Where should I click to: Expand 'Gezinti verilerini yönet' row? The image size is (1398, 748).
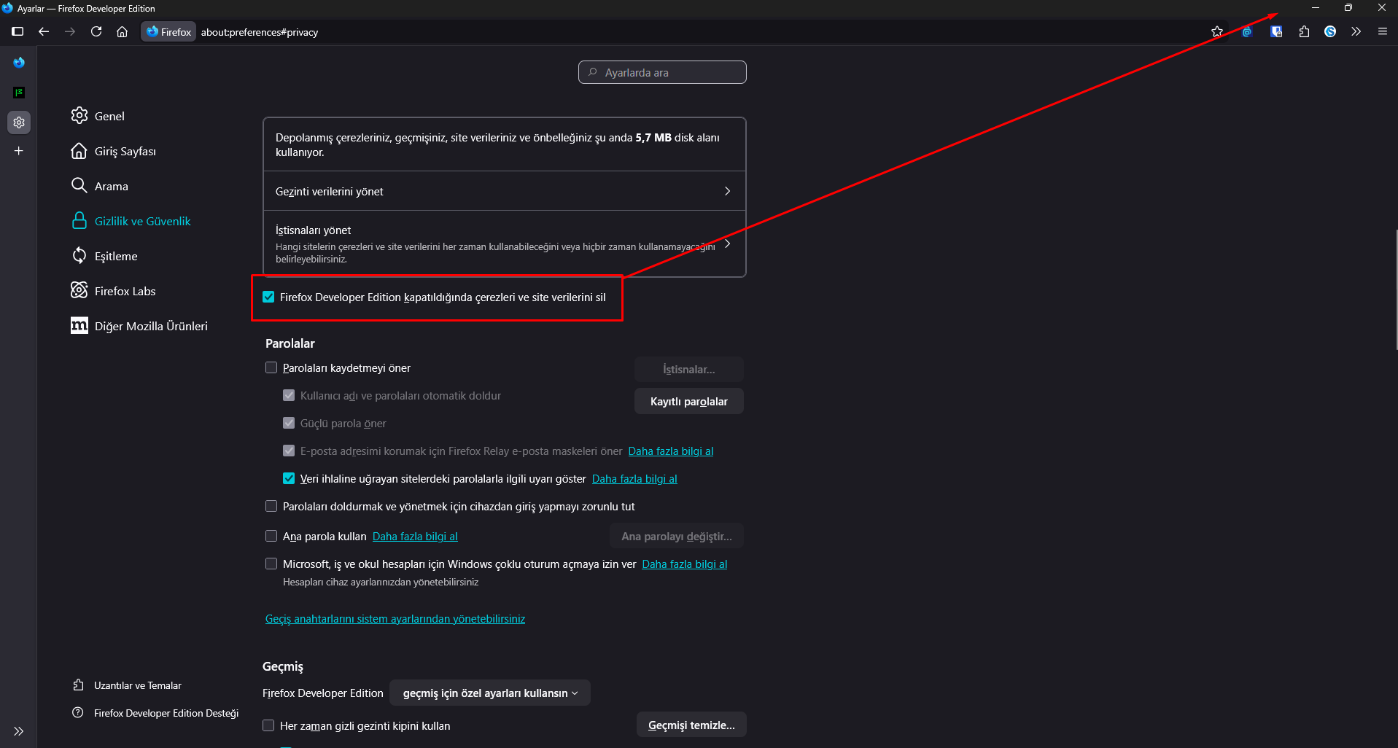504,191
